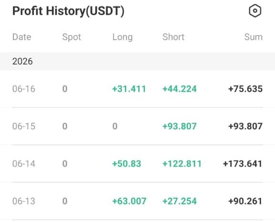This screenshot has height=222, width=275.
Task: Click Short profit +122.811 value
Action: (x=182, y=164)
